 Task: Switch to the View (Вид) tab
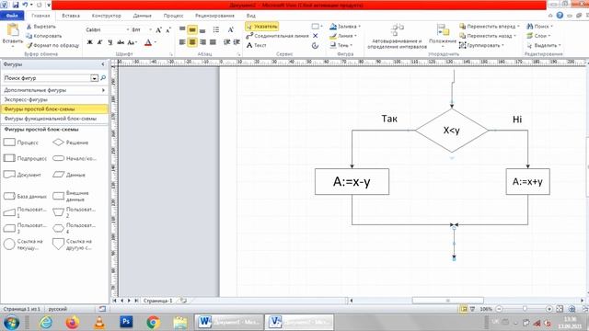coord(251,16)
